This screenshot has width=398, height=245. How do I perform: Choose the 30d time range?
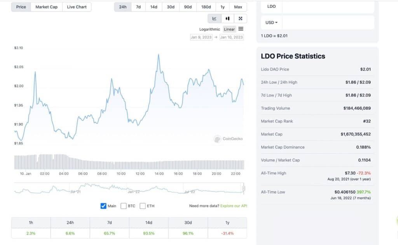(x=171, y=7)
